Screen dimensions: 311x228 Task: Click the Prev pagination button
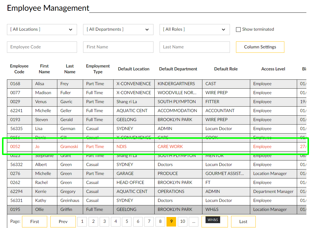[63, 221]
